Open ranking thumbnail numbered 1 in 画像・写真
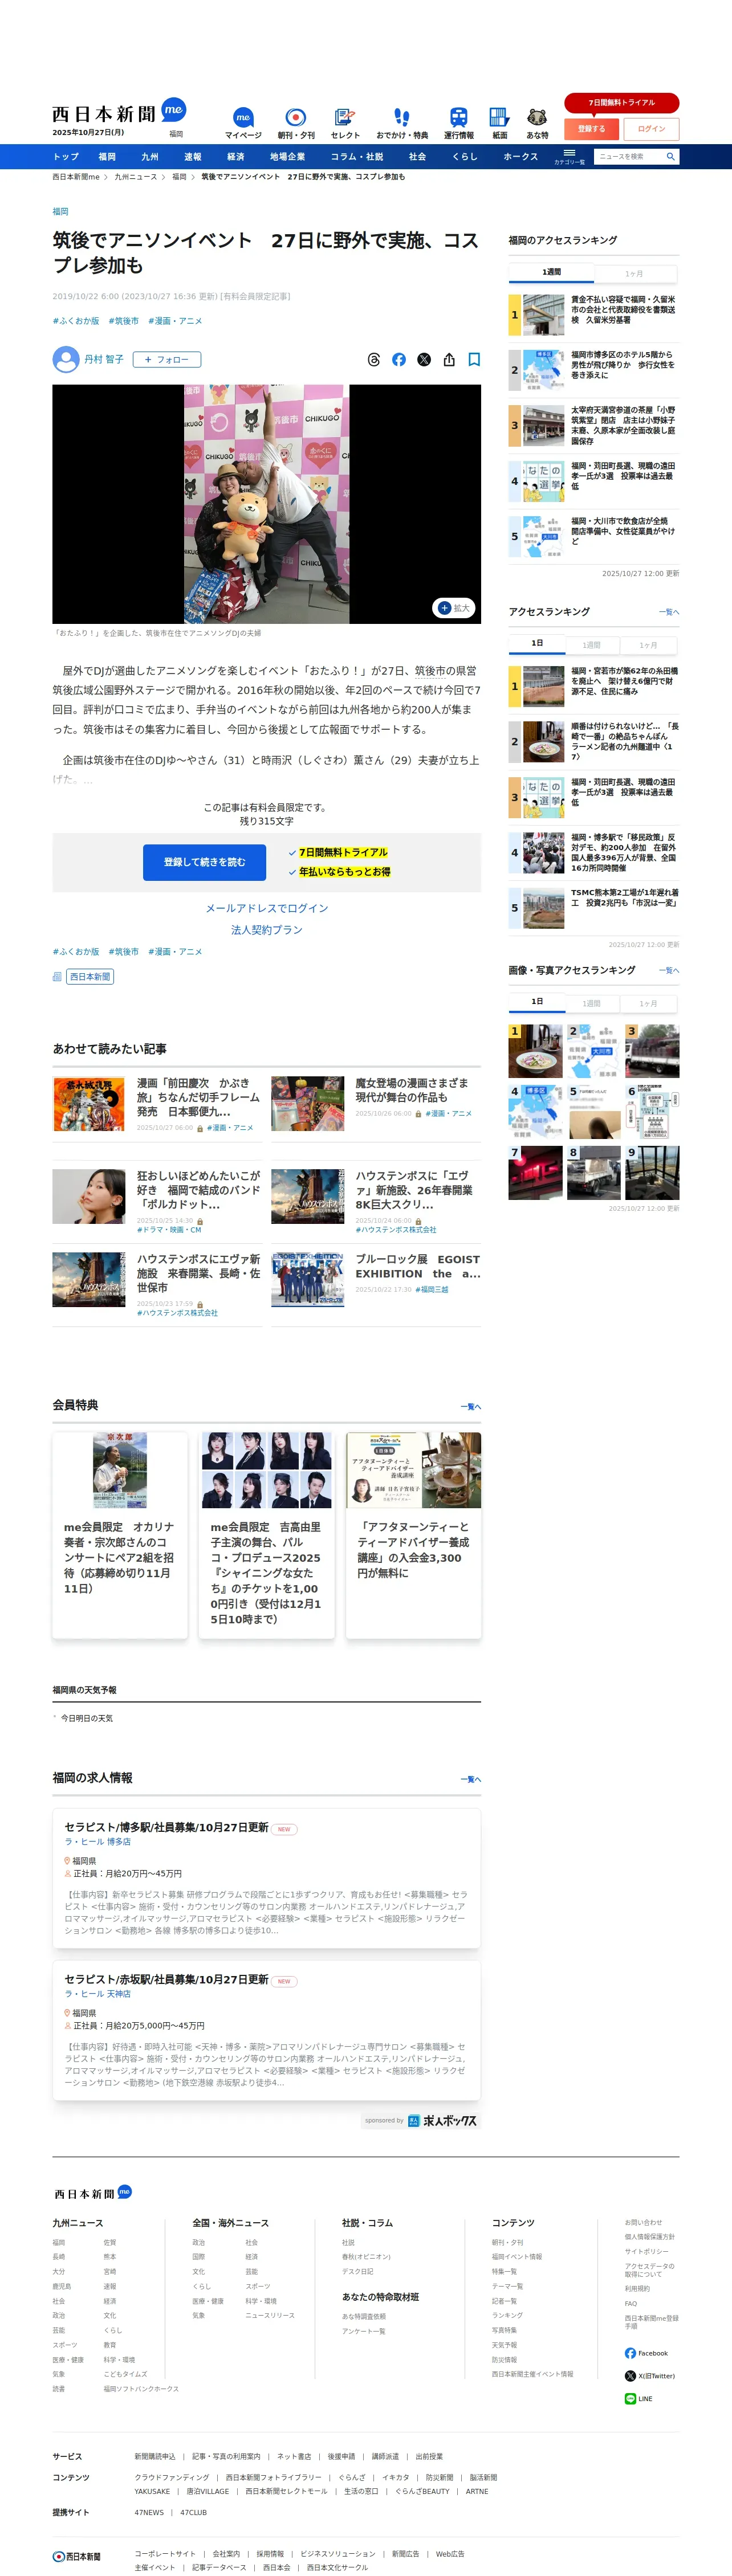The width and height of the screenshot is (732, 2576). [536, 1050]
